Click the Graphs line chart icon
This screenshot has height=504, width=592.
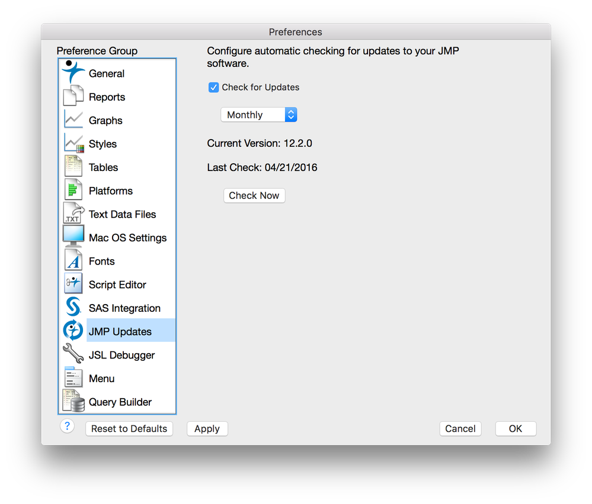73,119
